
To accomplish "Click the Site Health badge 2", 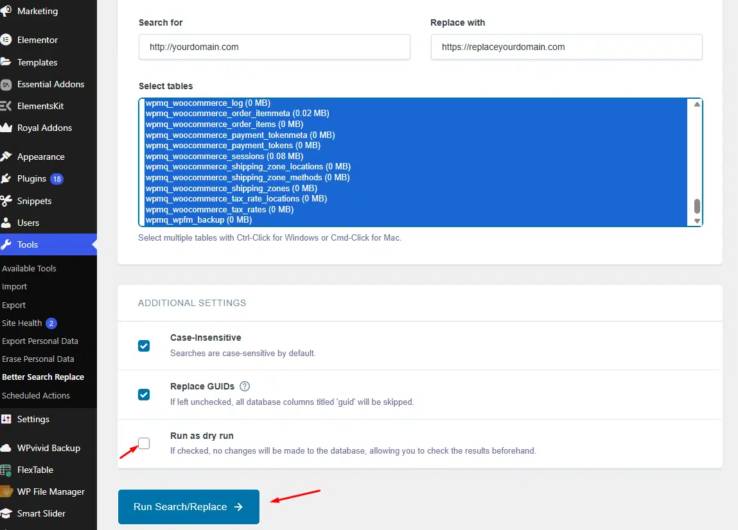I will click(x=51, y=323).
